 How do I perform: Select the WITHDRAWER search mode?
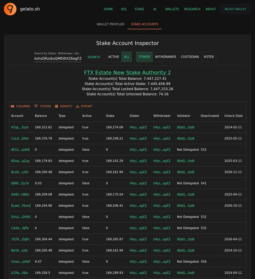(x=165, y=57)
